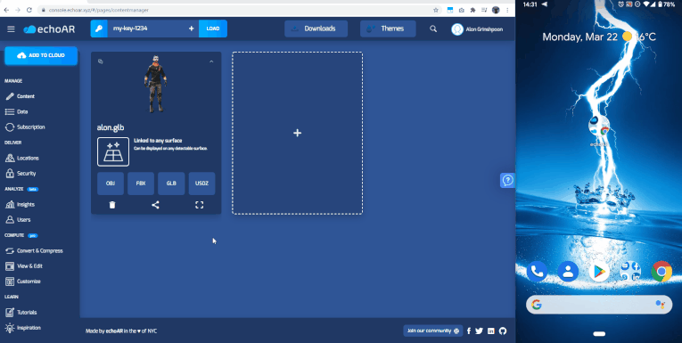Click the alon.glb model thumbnail

(x=156, y=85)
